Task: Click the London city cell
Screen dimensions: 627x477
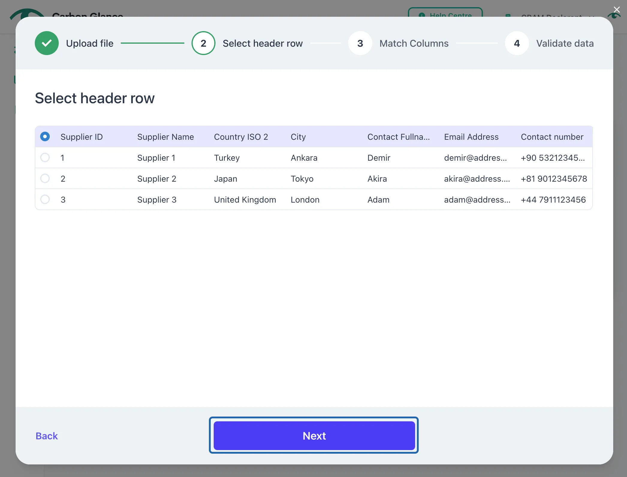Action: tap(305, 200)
